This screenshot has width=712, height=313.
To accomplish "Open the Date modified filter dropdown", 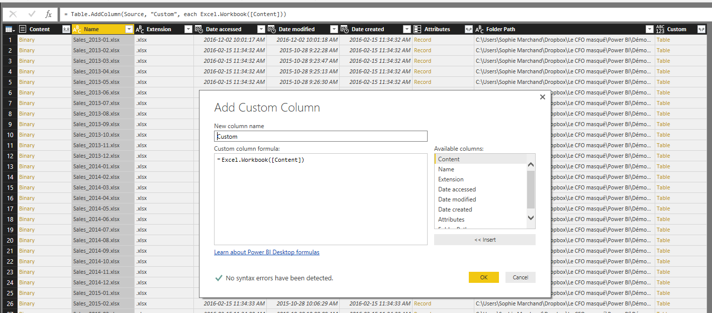I will [x=334, y=29].
